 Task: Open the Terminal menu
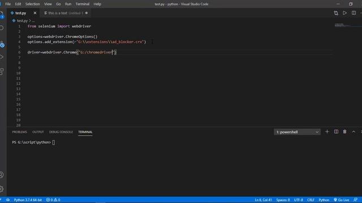click(x=83, y=4)
